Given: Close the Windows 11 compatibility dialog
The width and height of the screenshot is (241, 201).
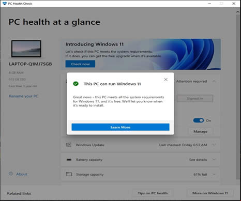Looking at the screenshot, I should click(x=165, y=80).
